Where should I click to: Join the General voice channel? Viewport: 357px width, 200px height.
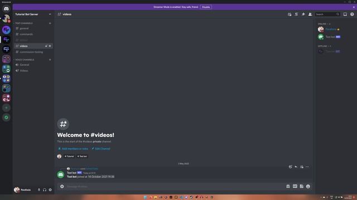point(33,64)
